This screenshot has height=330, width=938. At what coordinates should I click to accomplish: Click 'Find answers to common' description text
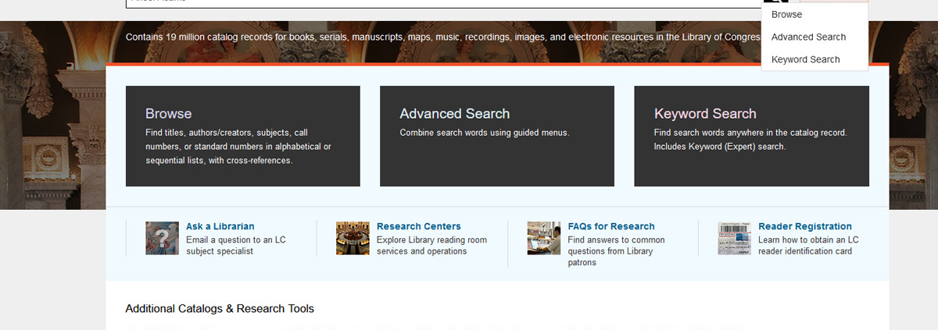coord(617,240)
